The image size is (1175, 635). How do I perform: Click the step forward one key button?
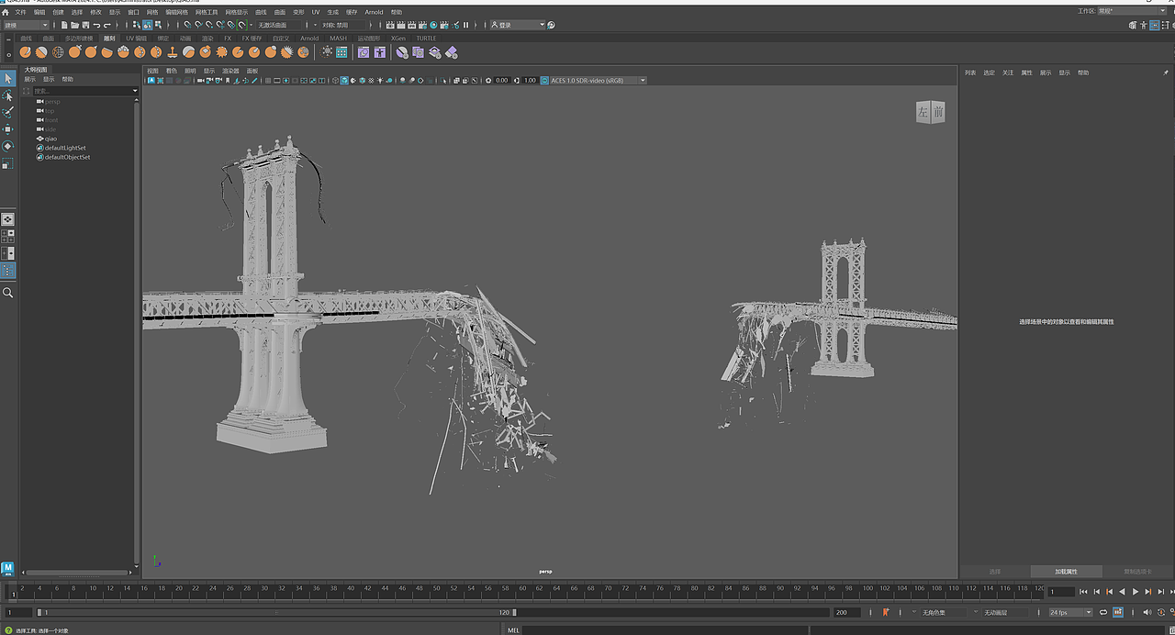click(1148, 592)
